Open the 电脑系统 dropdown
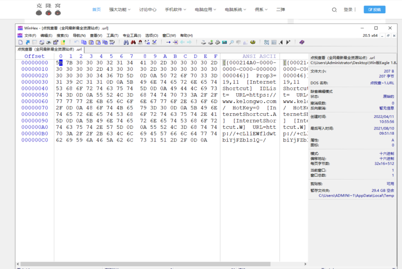The image size is (402, 269). [x=233, y=9]
